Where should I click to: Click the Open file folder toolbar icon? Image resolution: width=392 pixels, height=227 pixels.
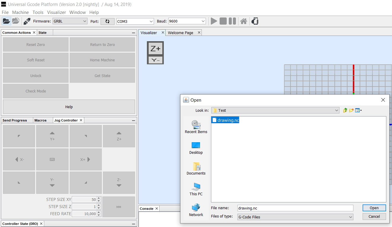(6, 21)
